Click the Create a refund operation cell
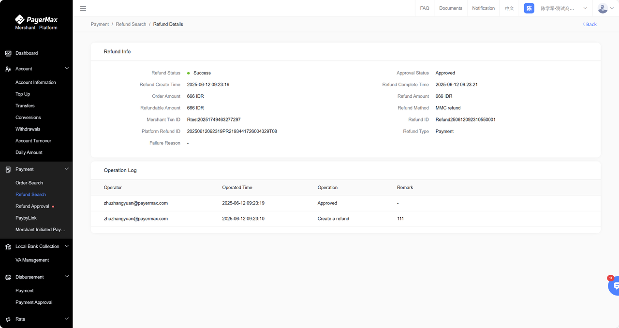This screenshot has width=619, height=328. pos(333,219)
